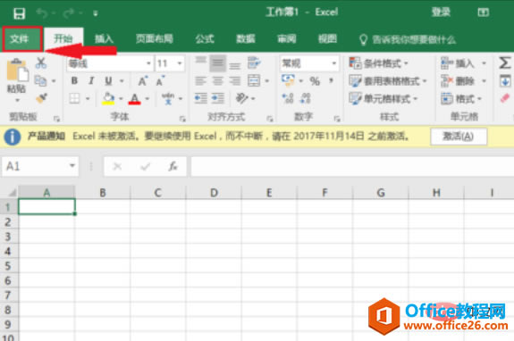Click the 格式 cells button
This screenshot has height=341, width=514.
coord(461,98)
